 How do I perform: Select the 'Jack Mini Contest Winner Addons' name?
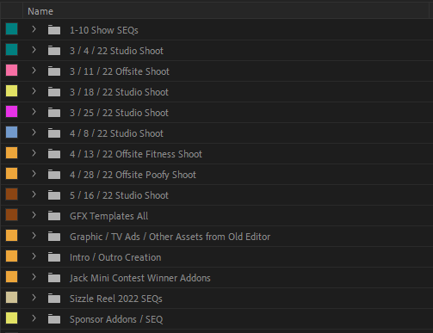pos(140,278)
